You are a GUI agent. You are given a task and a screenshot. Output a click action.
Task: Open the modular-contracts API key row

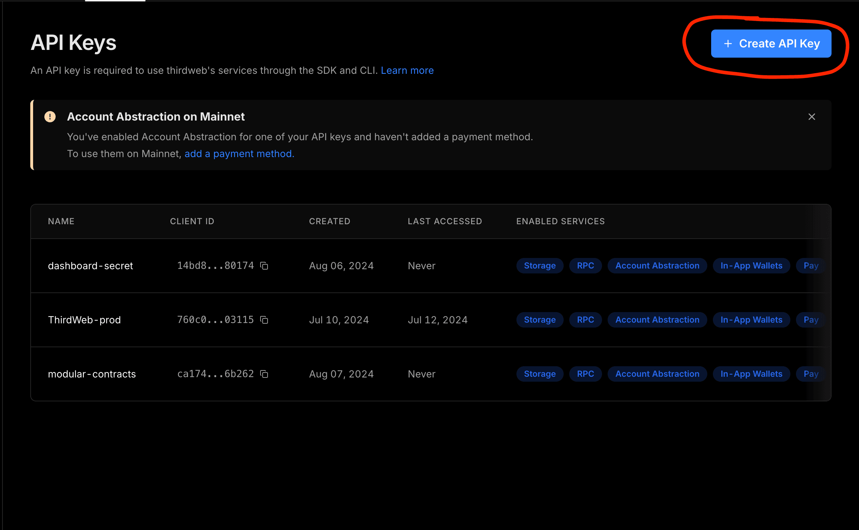pos(92,374)
